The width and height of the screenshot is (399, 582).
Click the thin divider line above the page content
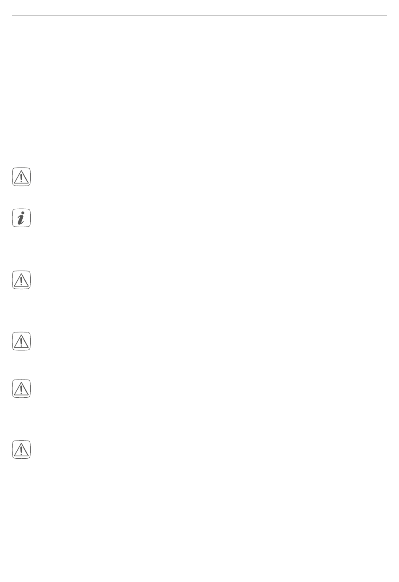pos(199,16)
